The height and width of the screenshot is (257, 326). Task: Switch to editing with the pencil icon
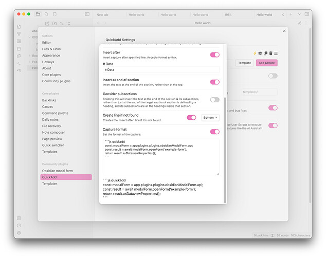click(x=300, y=23)
